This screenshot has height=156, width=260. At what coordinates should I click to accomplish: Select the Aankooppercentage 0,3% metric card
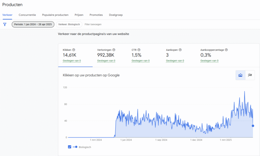click(214, 55)
